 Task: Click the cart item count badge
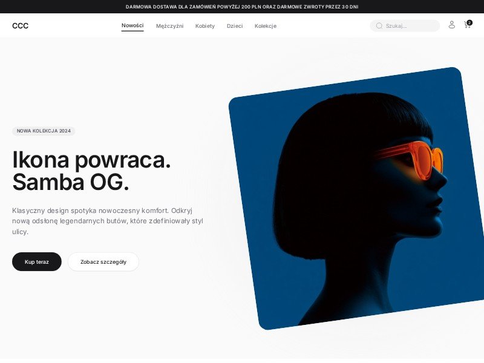click(469, 22)
